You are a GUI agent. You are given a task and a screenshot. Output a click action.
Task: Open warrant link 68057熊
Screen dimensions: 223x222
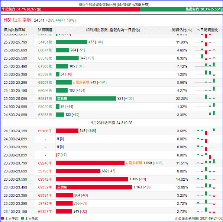click(45, 82)
